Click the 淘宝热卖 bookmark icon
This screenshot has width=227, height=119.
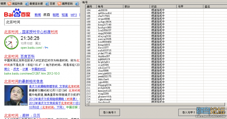coord(9,4)
